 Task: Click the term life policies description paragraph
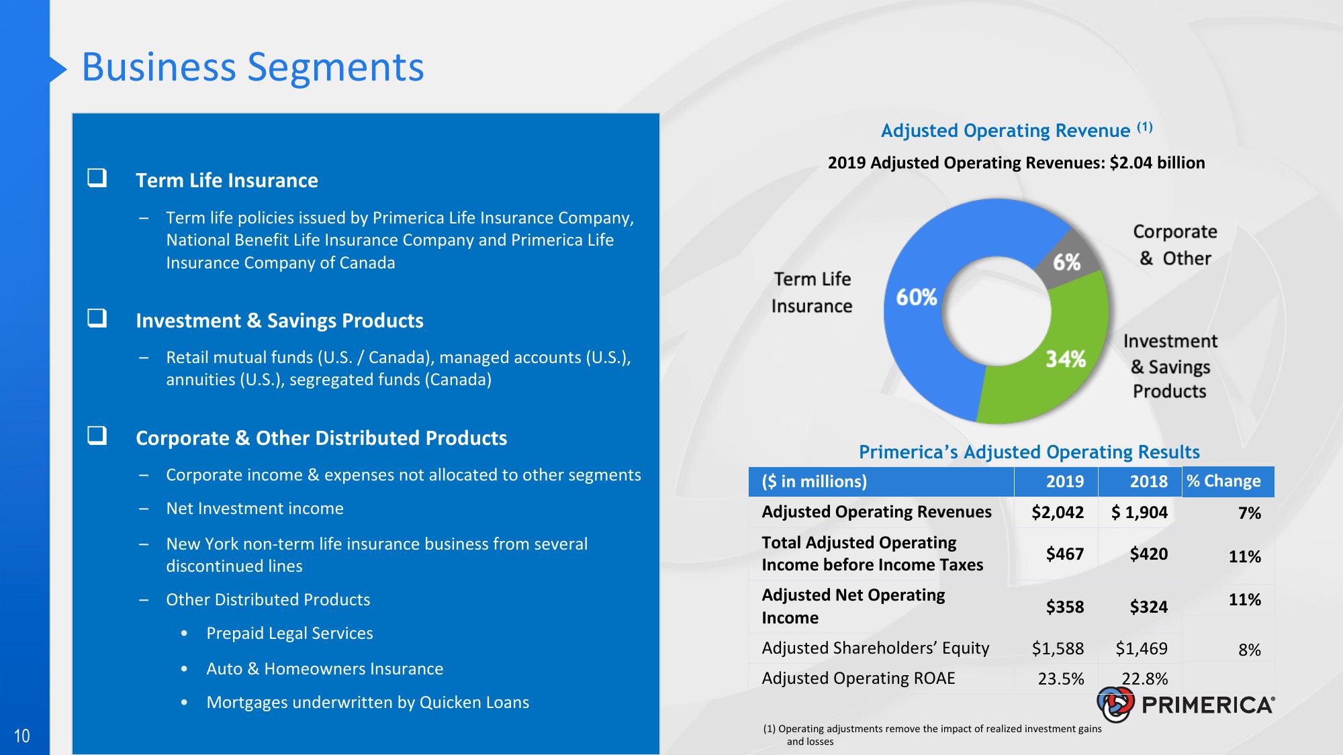click(400, 240)
